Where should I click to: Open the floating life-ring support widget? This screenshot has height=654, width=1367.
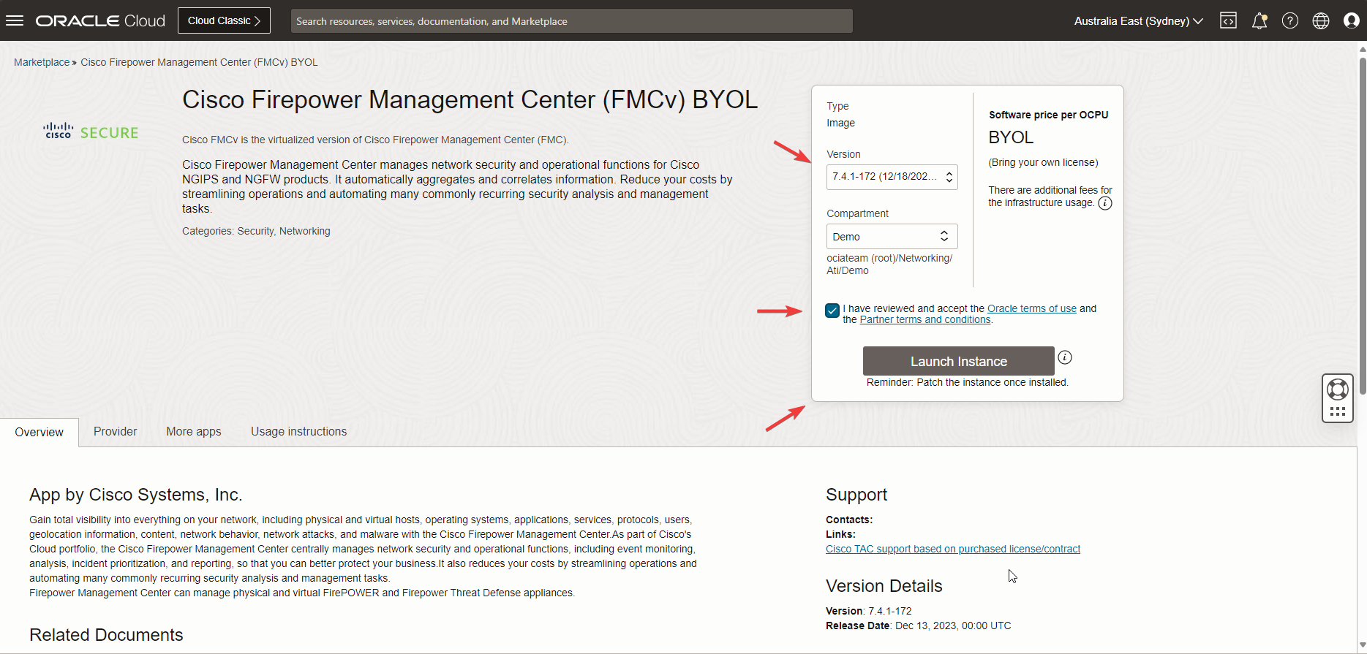coord(1337,390)
